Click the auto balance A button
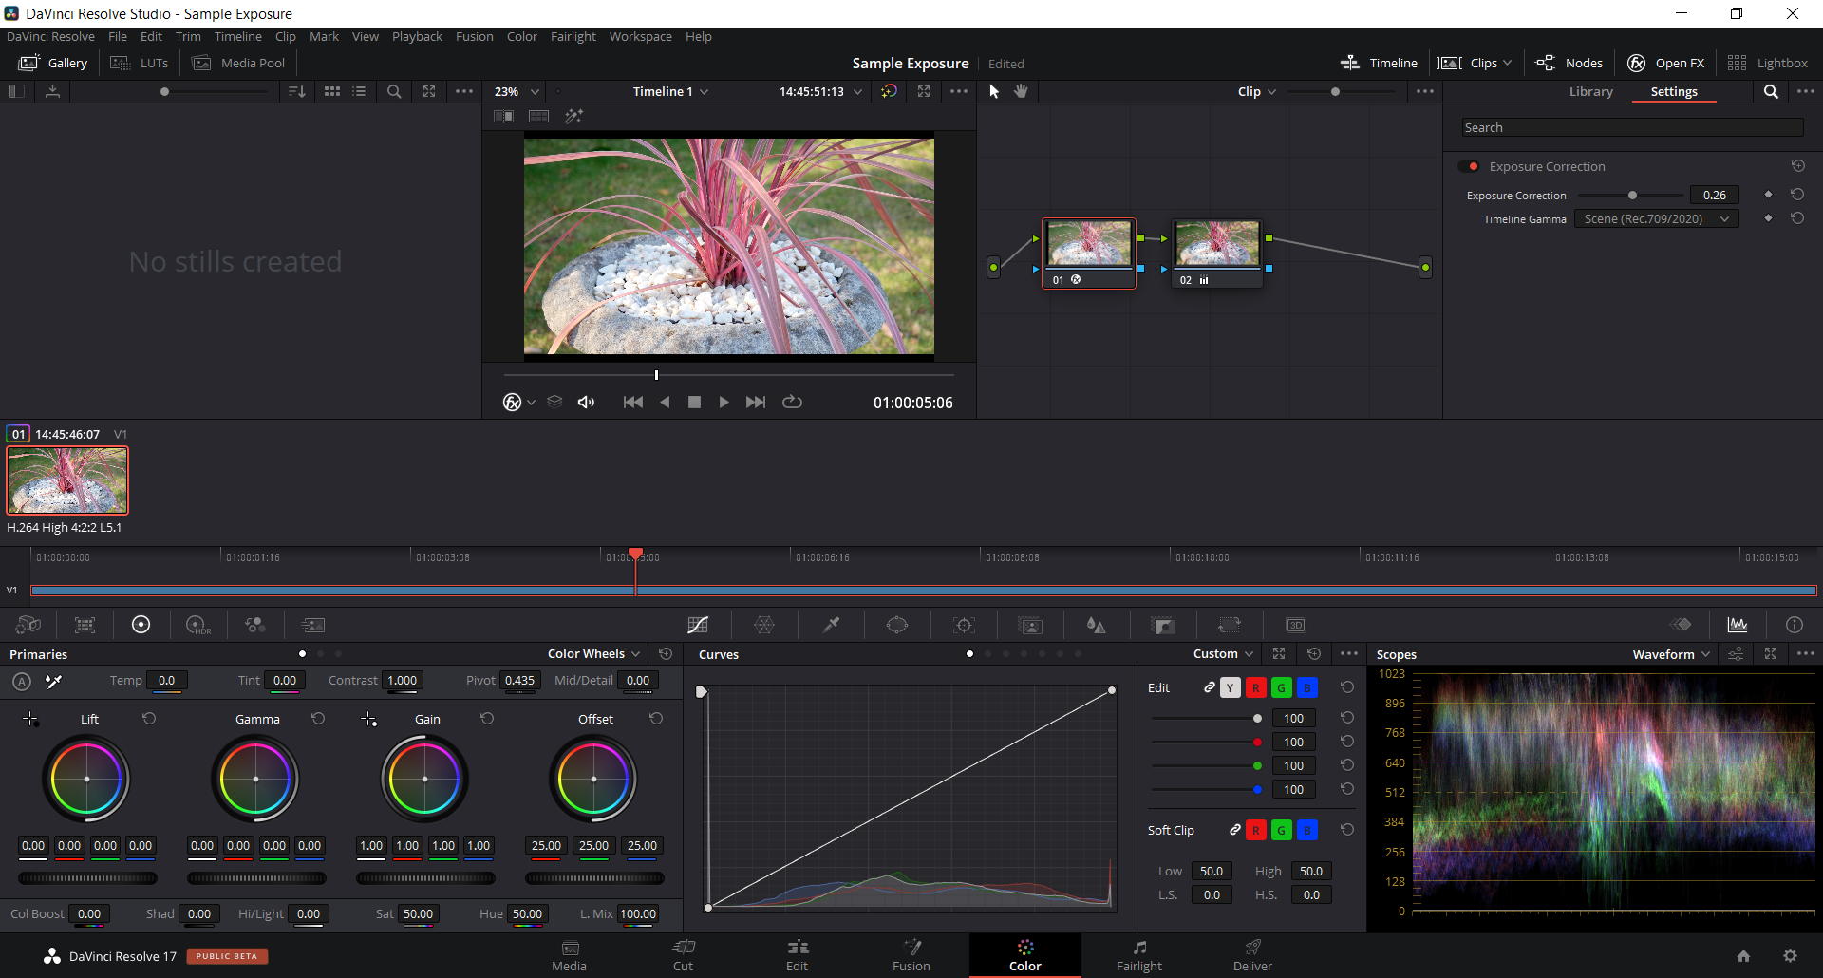The height and width of the screenshot is (978, 1823). point(22,681)
